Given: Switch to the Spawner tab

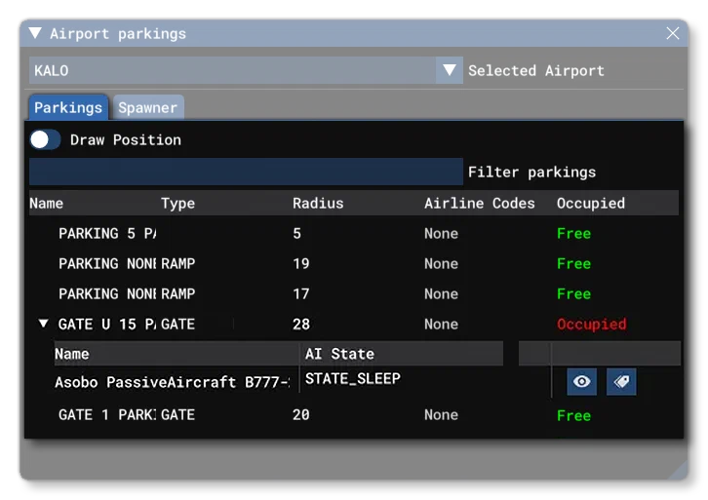Looking at the screenshot, I should [148, 107].
